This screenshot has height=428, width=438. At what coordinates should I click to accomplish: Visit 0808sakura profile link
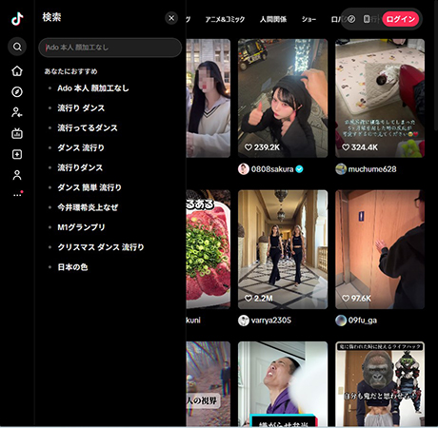272,169
